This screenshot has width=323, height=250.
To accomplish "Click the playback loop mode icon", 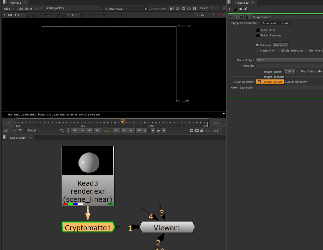I will (x=62, y=130).
